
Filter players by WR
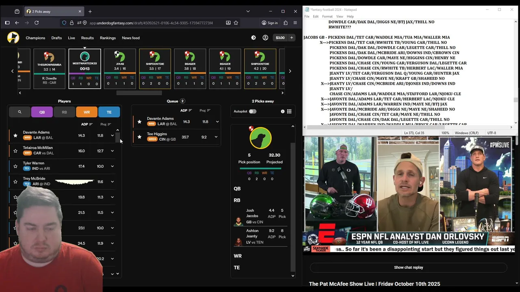coord(87,112)
